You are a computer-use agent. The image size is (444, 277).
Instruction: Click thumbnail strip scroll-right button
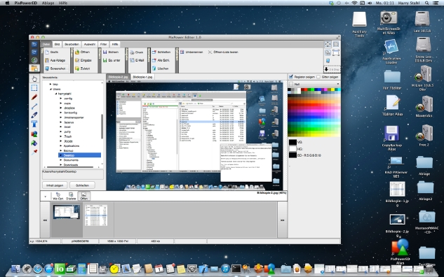point(282,220)
